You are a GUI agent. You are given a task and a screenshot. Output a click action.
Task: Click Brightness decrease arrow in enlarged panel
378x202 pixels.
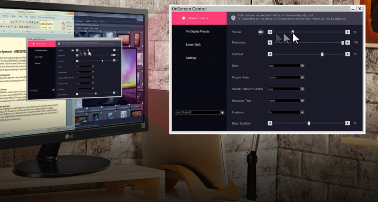pos(270,43)
